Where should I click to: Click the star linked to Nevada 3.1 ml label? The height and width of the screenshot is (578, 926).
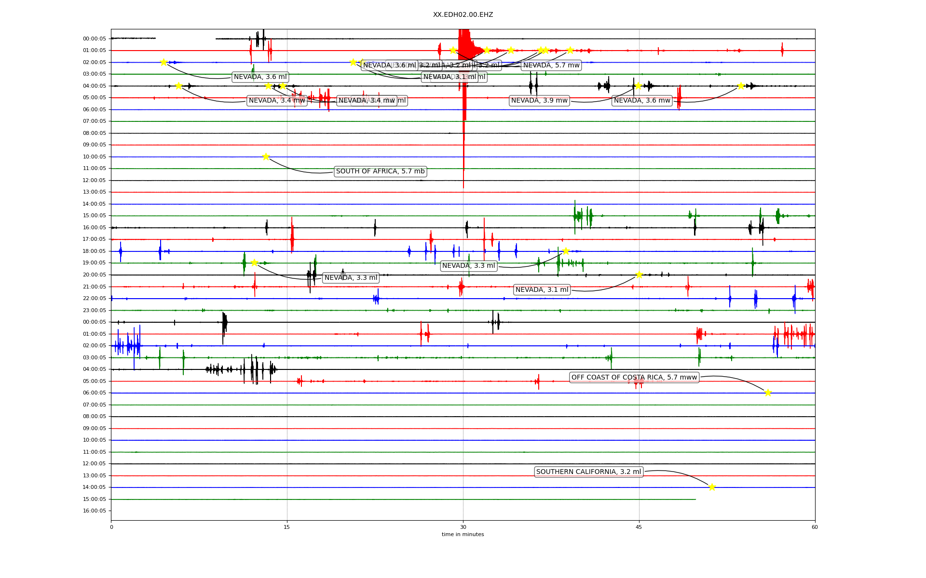(639, 275)
